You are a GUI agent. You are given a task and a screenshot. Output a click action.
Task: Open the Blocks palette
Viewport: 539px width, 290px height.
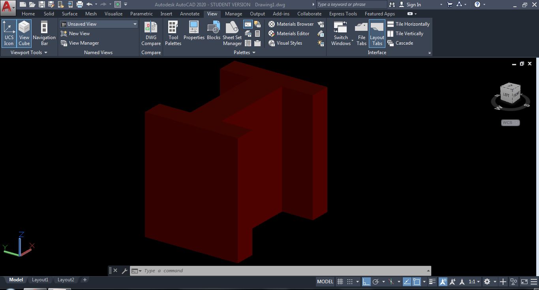pyautogui.click(x=213, y=33)
